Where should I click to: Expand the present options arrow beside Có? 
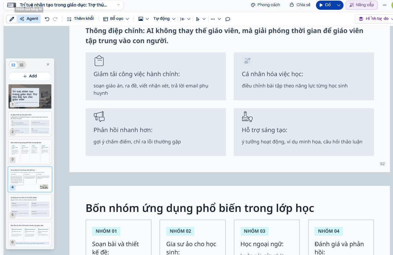coord(339,5)
